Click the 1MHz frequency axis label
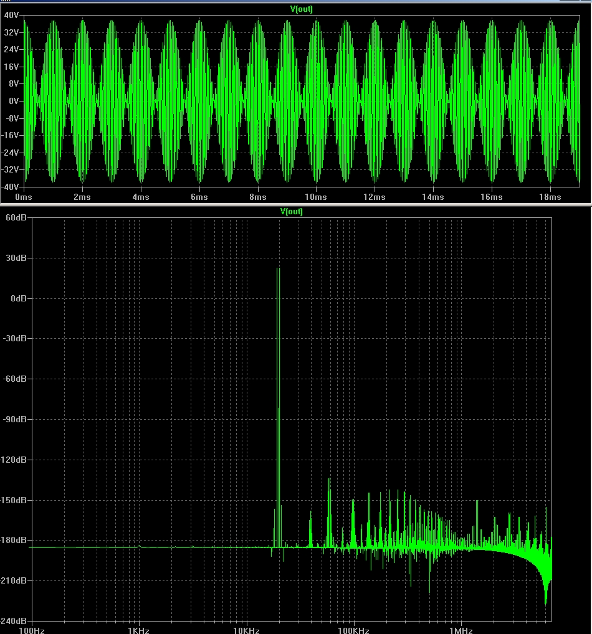This screenshot has width=592, height=634. [x=461, y=630]
